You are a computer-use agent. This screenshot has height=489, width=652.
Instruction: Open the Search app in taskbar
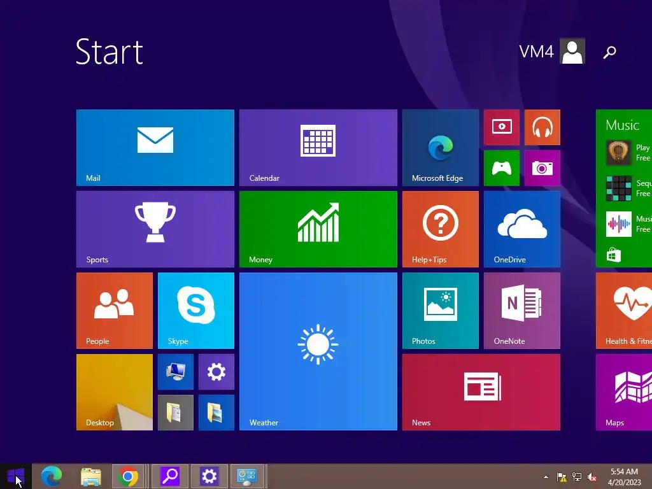169,476
